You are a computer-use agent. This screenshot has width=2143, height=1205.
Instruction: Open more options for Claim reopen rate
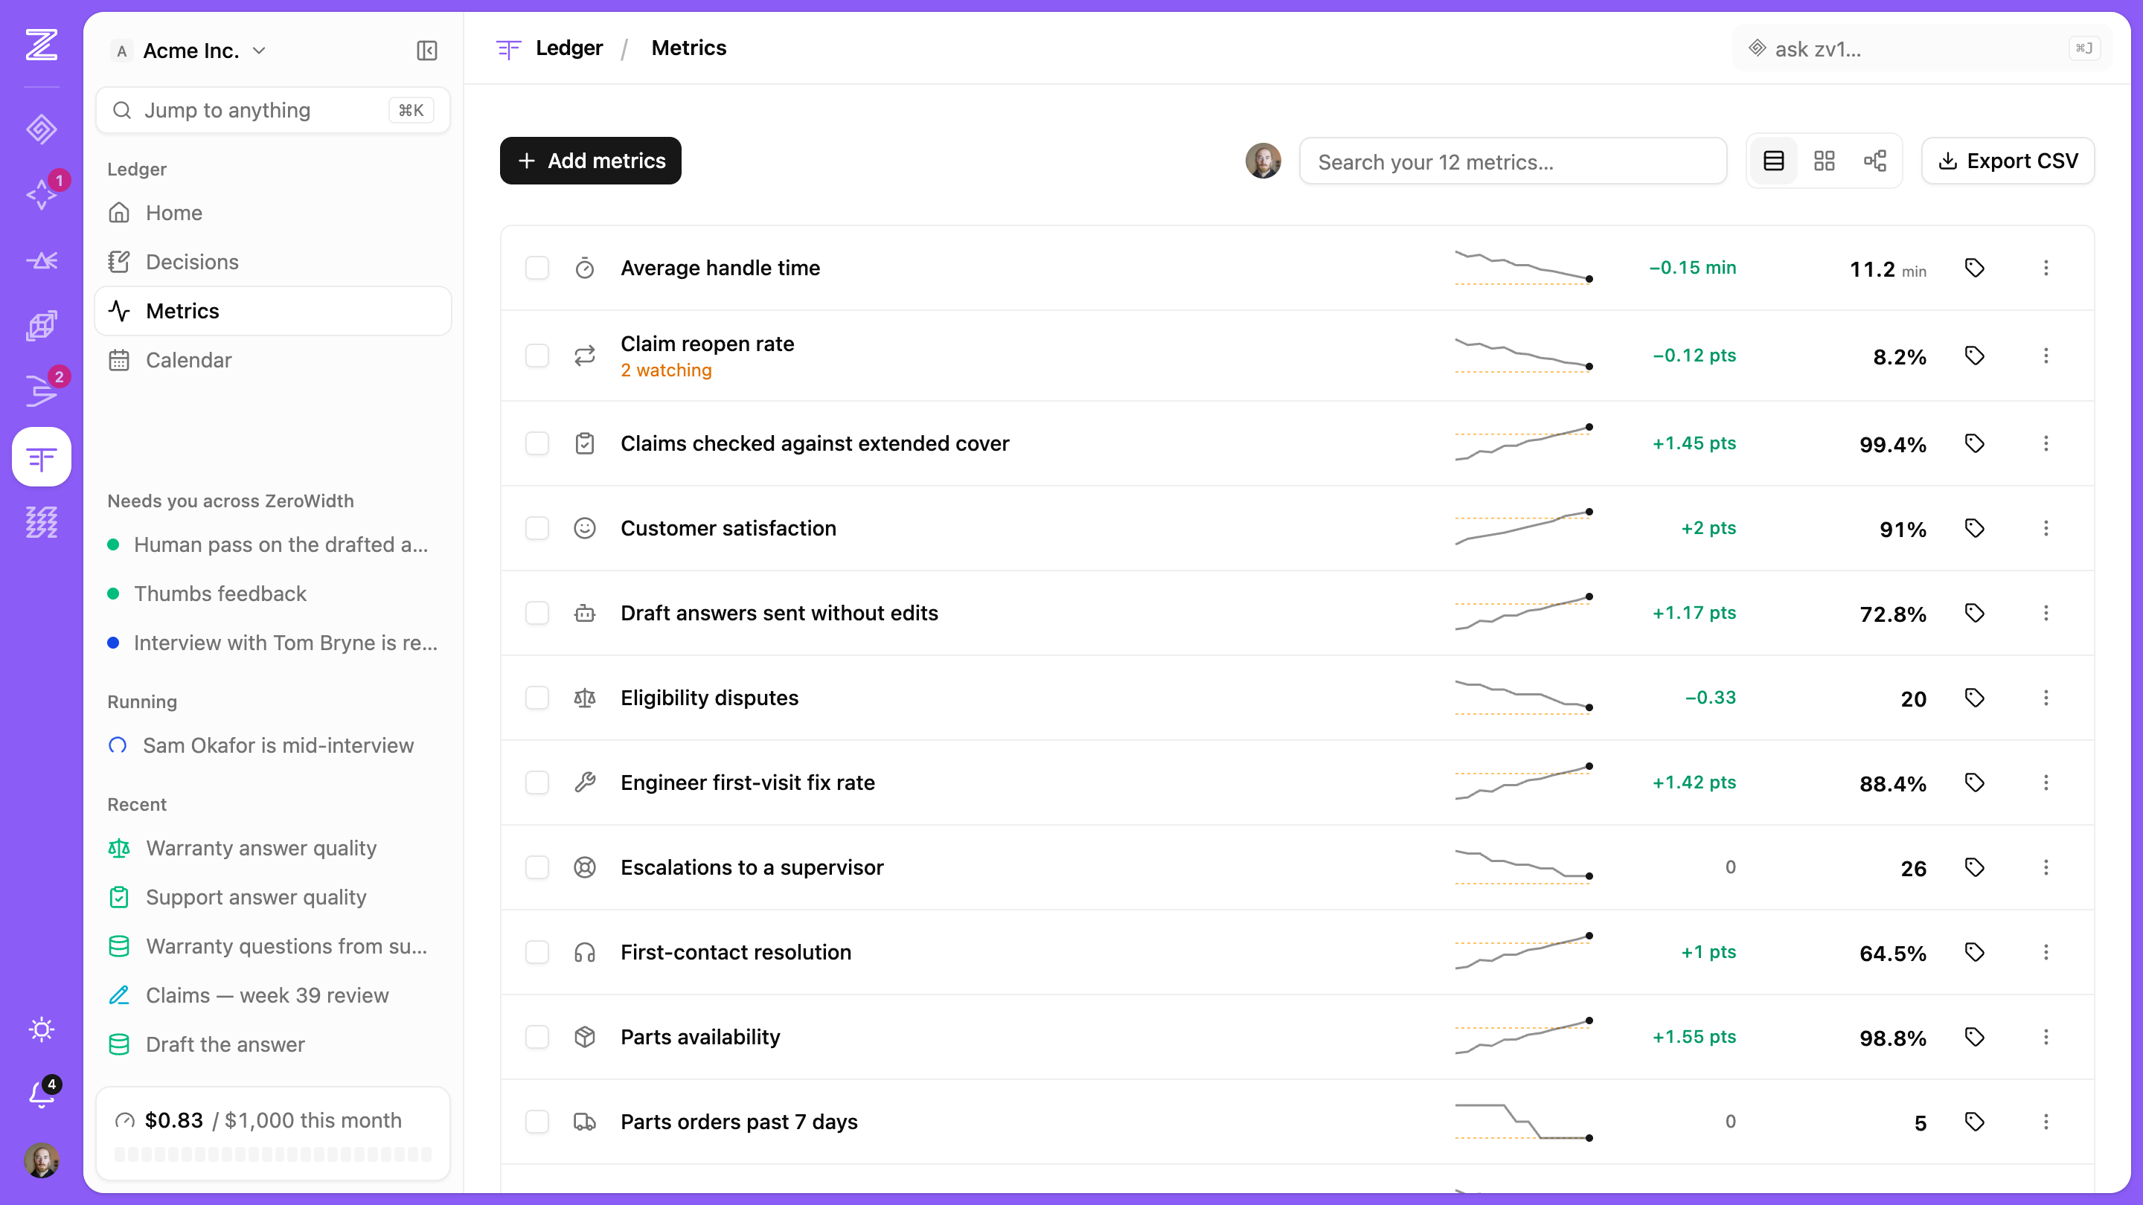(2046, 356)
